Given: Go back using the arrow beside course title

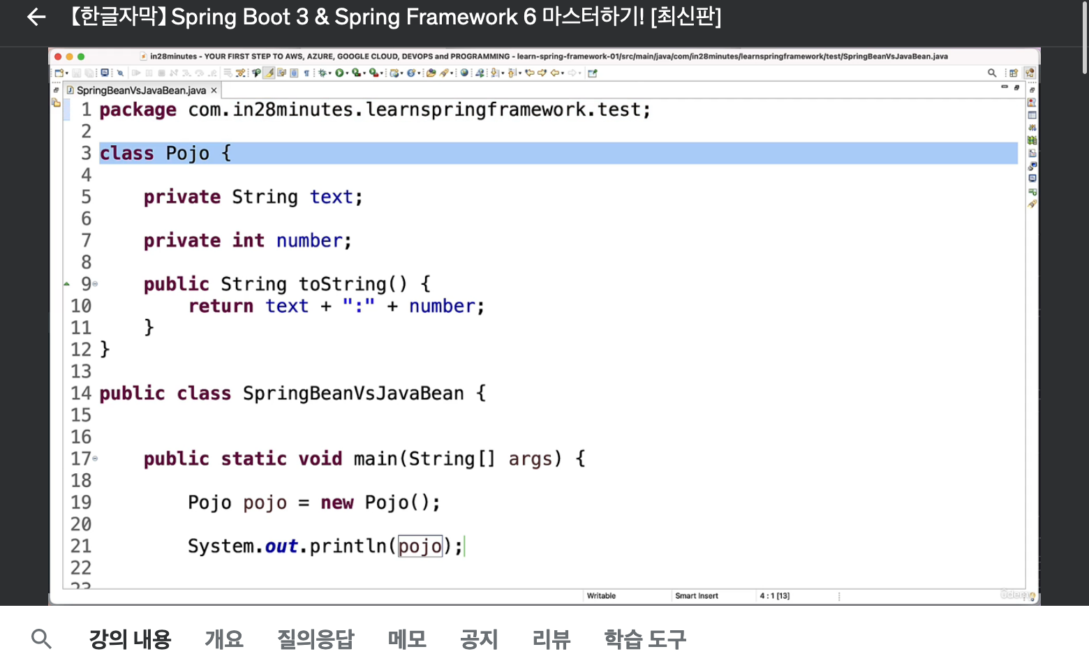Looking at the screenshot, I should [x=36, y=17].
